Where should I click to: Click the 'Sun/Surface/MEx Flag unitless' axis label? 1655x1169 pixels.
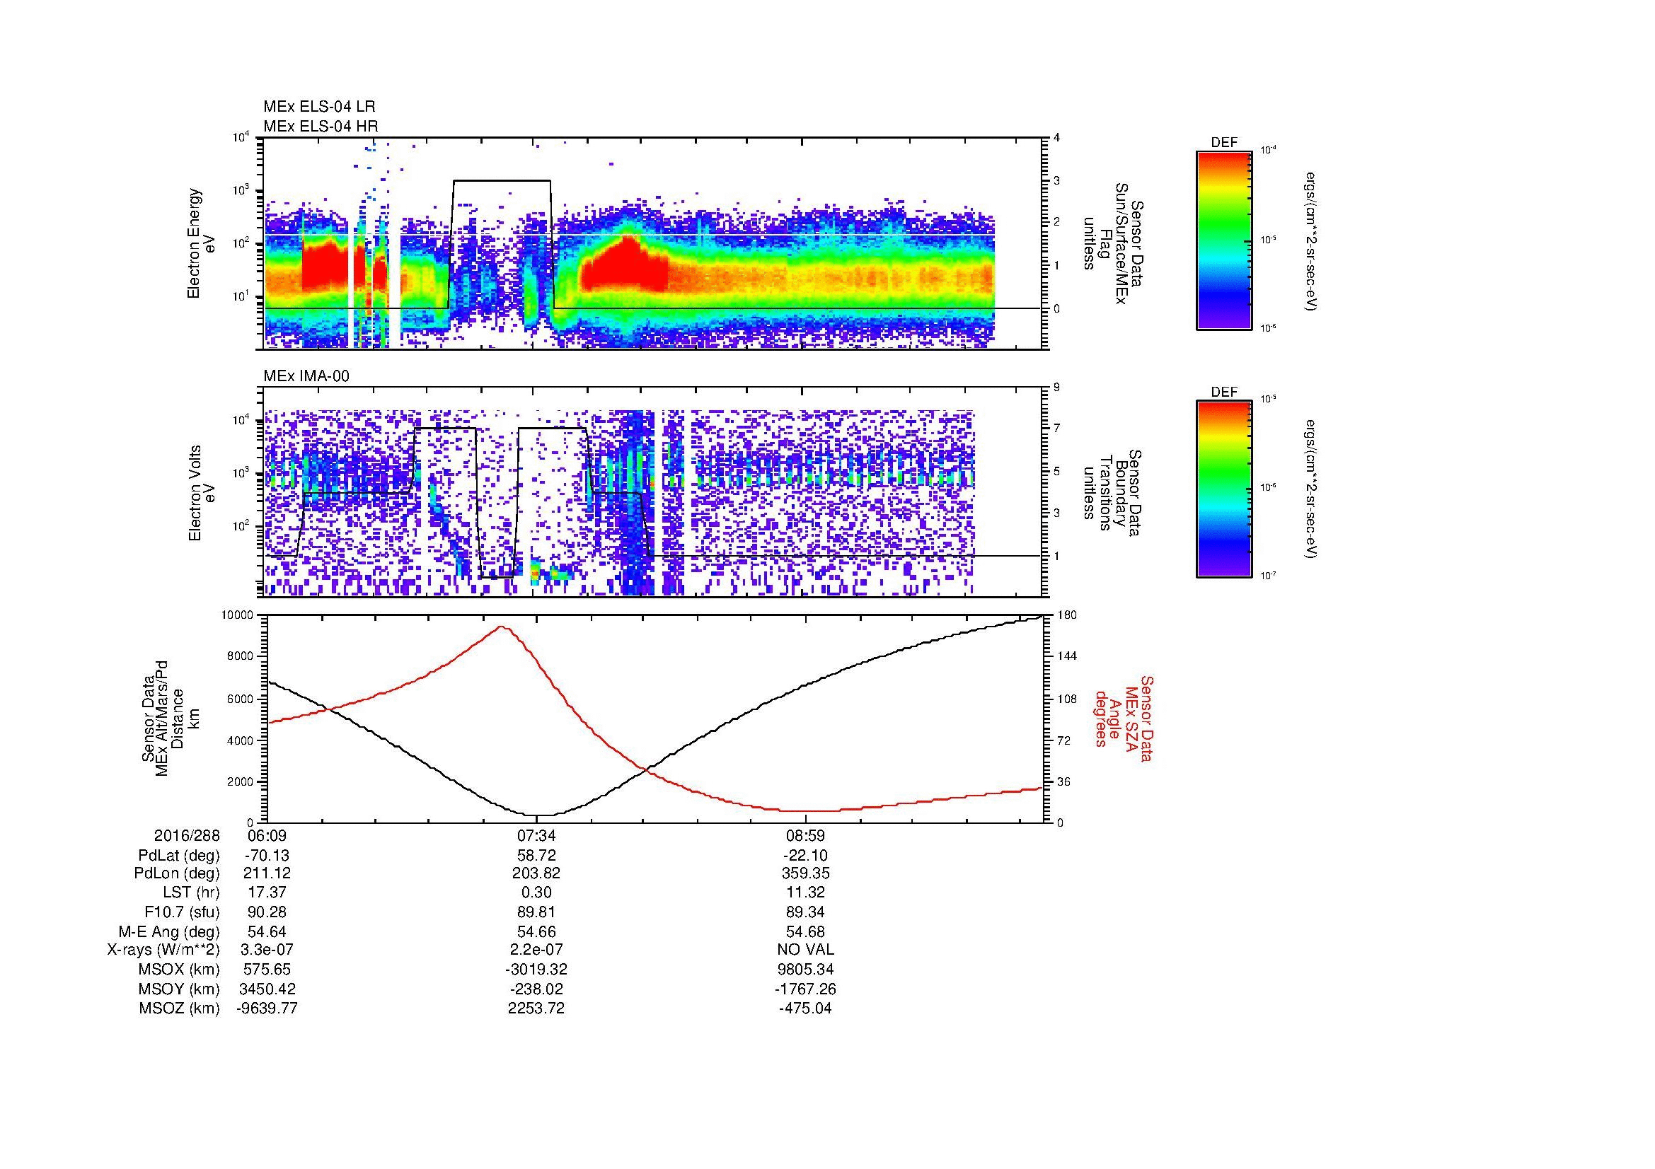[x=1115, y=243]
